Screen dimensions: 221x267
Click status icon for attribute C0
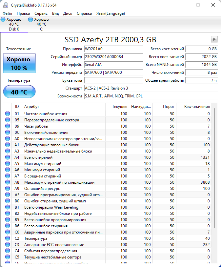[8, 232]
